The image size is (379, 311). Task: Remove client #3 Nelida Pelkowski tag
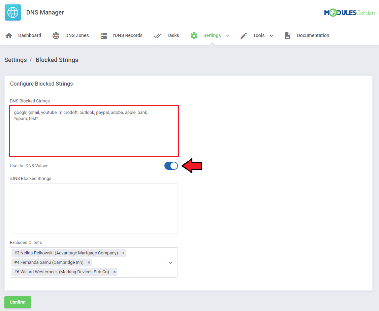(123, 253)
